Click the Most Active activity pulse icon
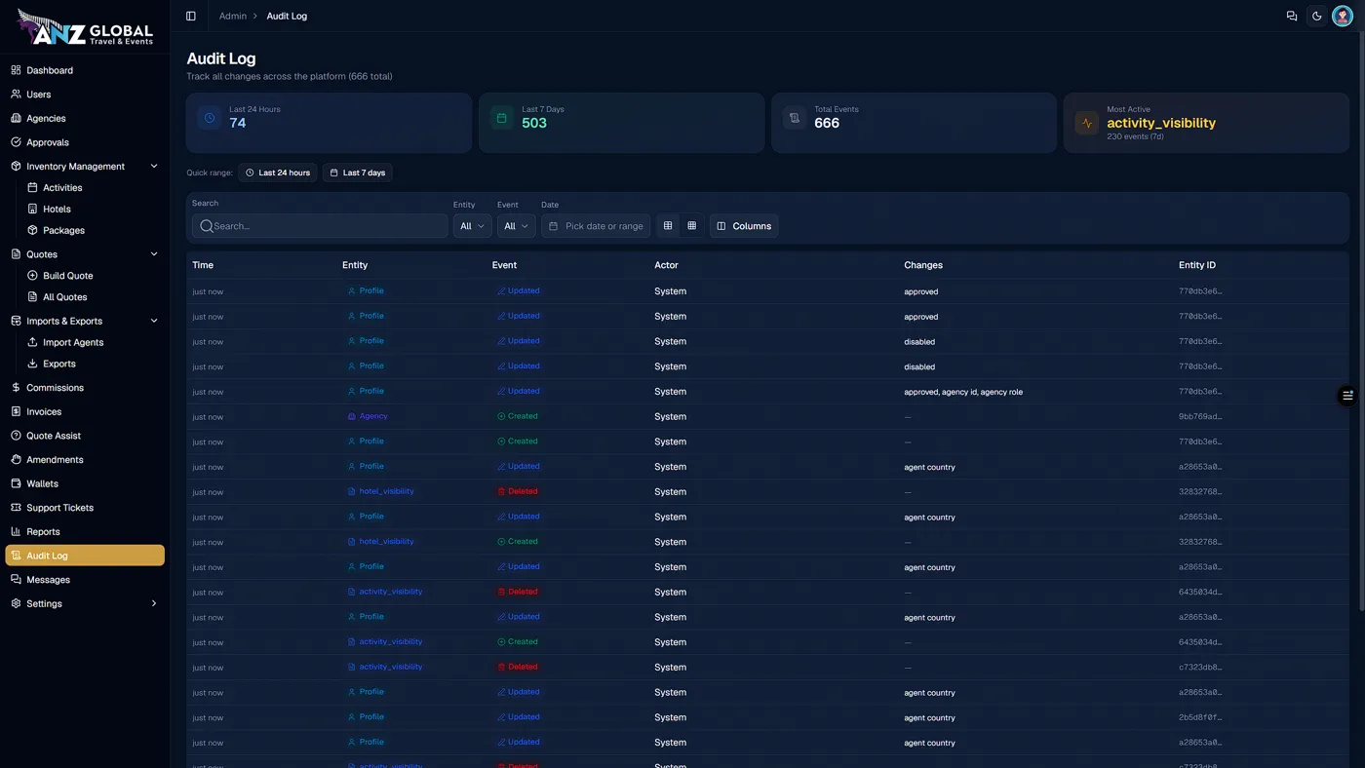The image size is (1365, 768). pyautogui.click(x=1087, y=123)
